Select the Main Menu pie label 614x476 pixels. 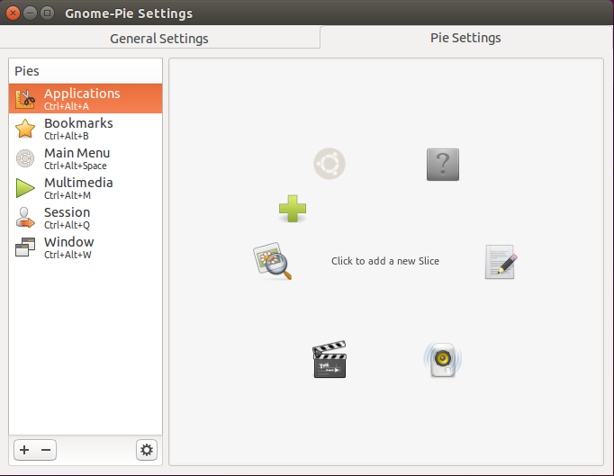click(77, 153)
